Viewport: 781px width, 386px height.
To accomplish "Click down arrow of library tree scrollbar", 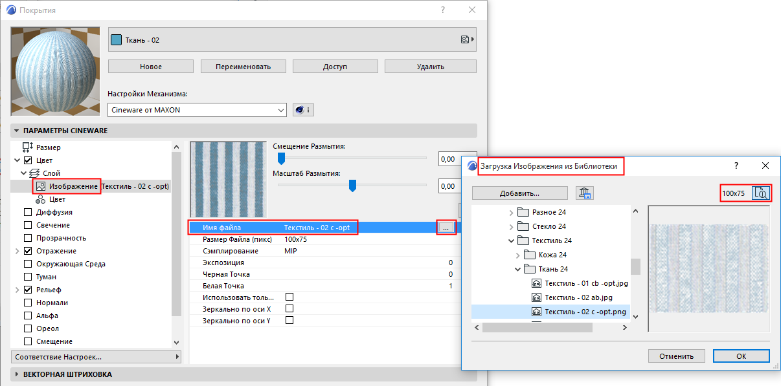I will (635, 316).
